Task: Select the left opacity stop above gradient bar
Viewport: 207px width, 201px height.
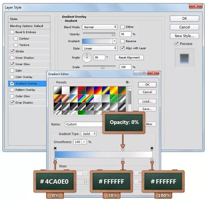Action: coord(55,149)
